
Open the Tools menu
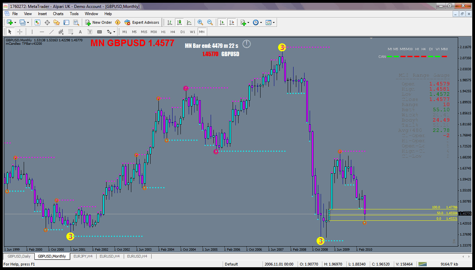(74, 14)
